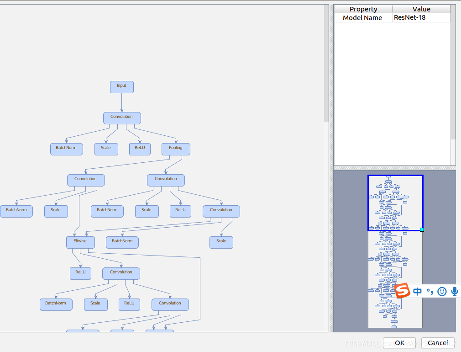The image size is (461, 352).
Task: Select the Scale node left of Pooling's ReLU
Action: click(106, 149)
